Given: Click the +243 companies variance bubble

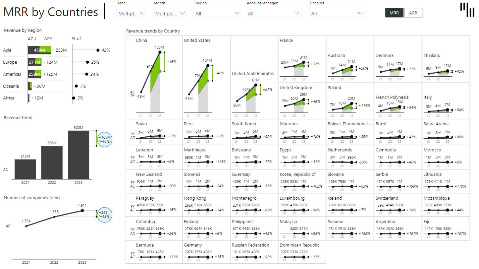Looking at the screenshot, I should [105, 215].
